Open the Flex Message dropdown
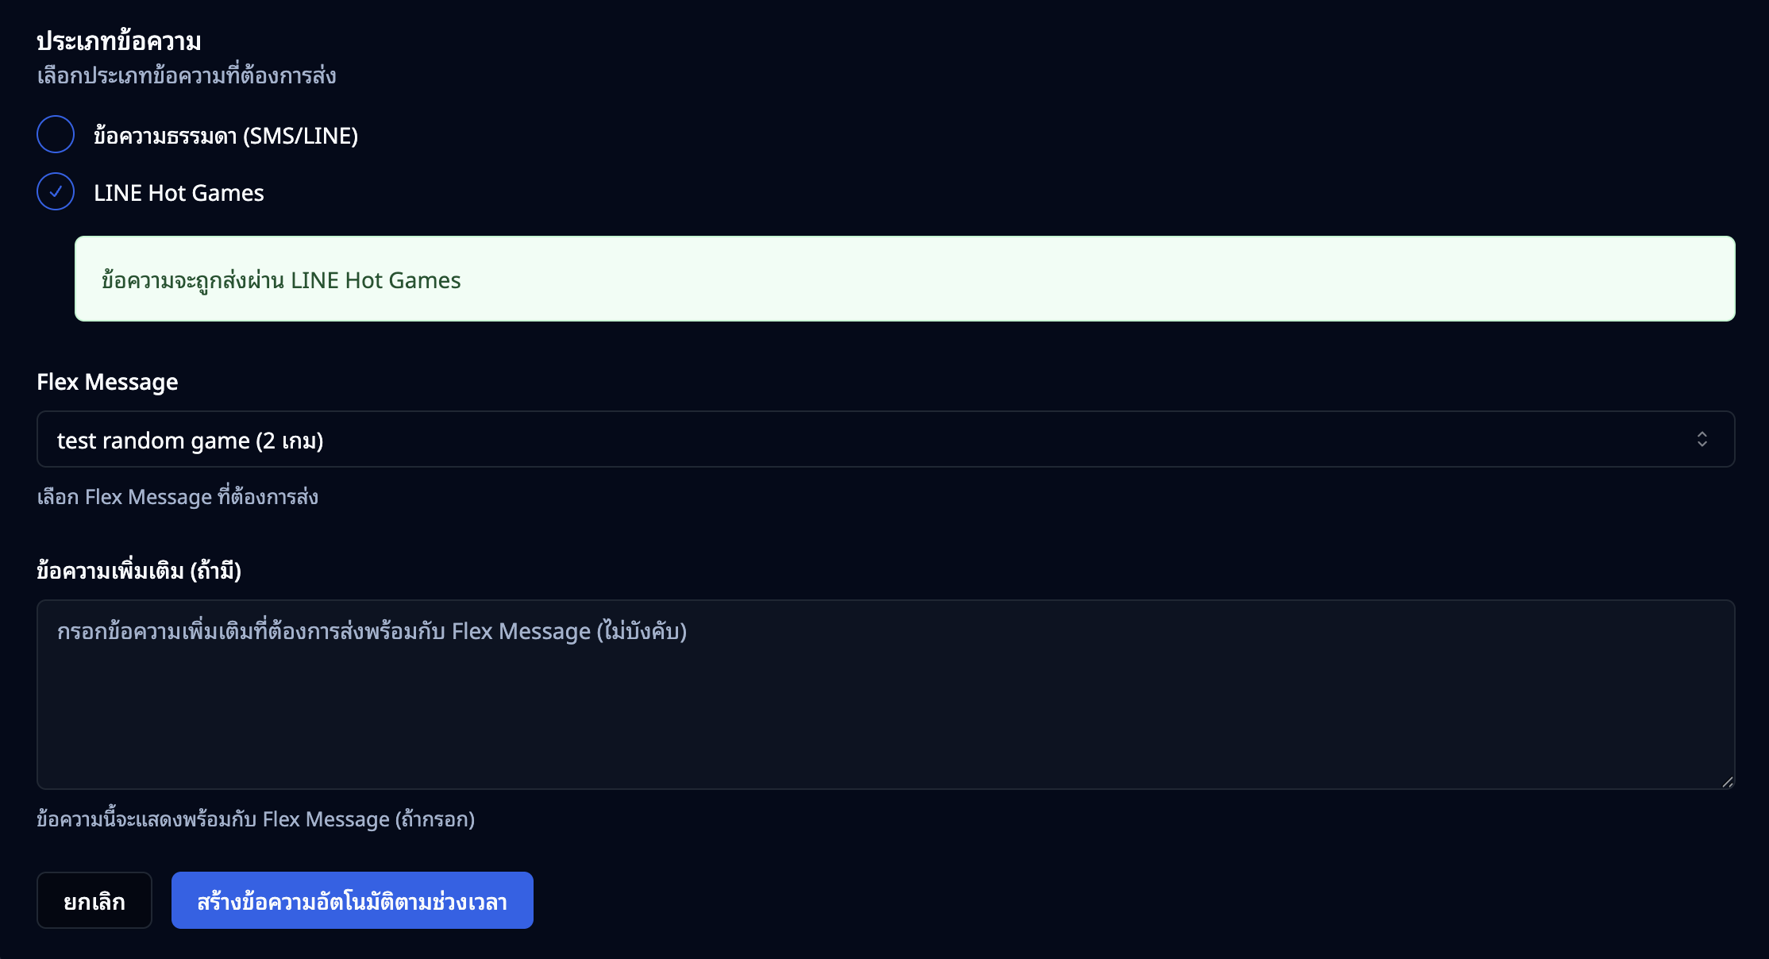 884,439
